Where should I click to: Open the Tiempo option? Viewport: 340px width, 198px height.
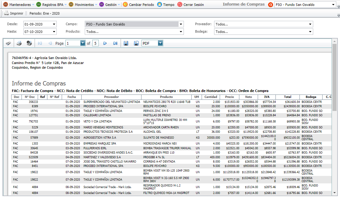click(166, 5)
